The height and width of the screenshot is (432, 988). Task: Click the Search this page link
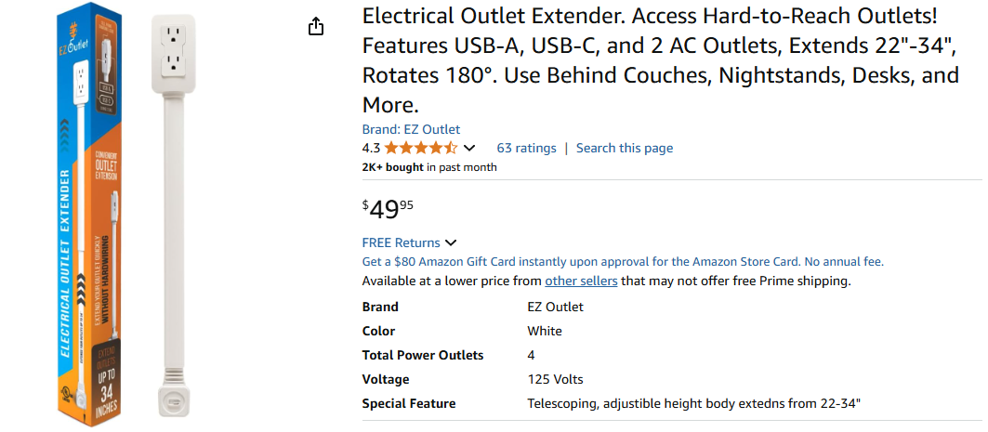(625, 148)
